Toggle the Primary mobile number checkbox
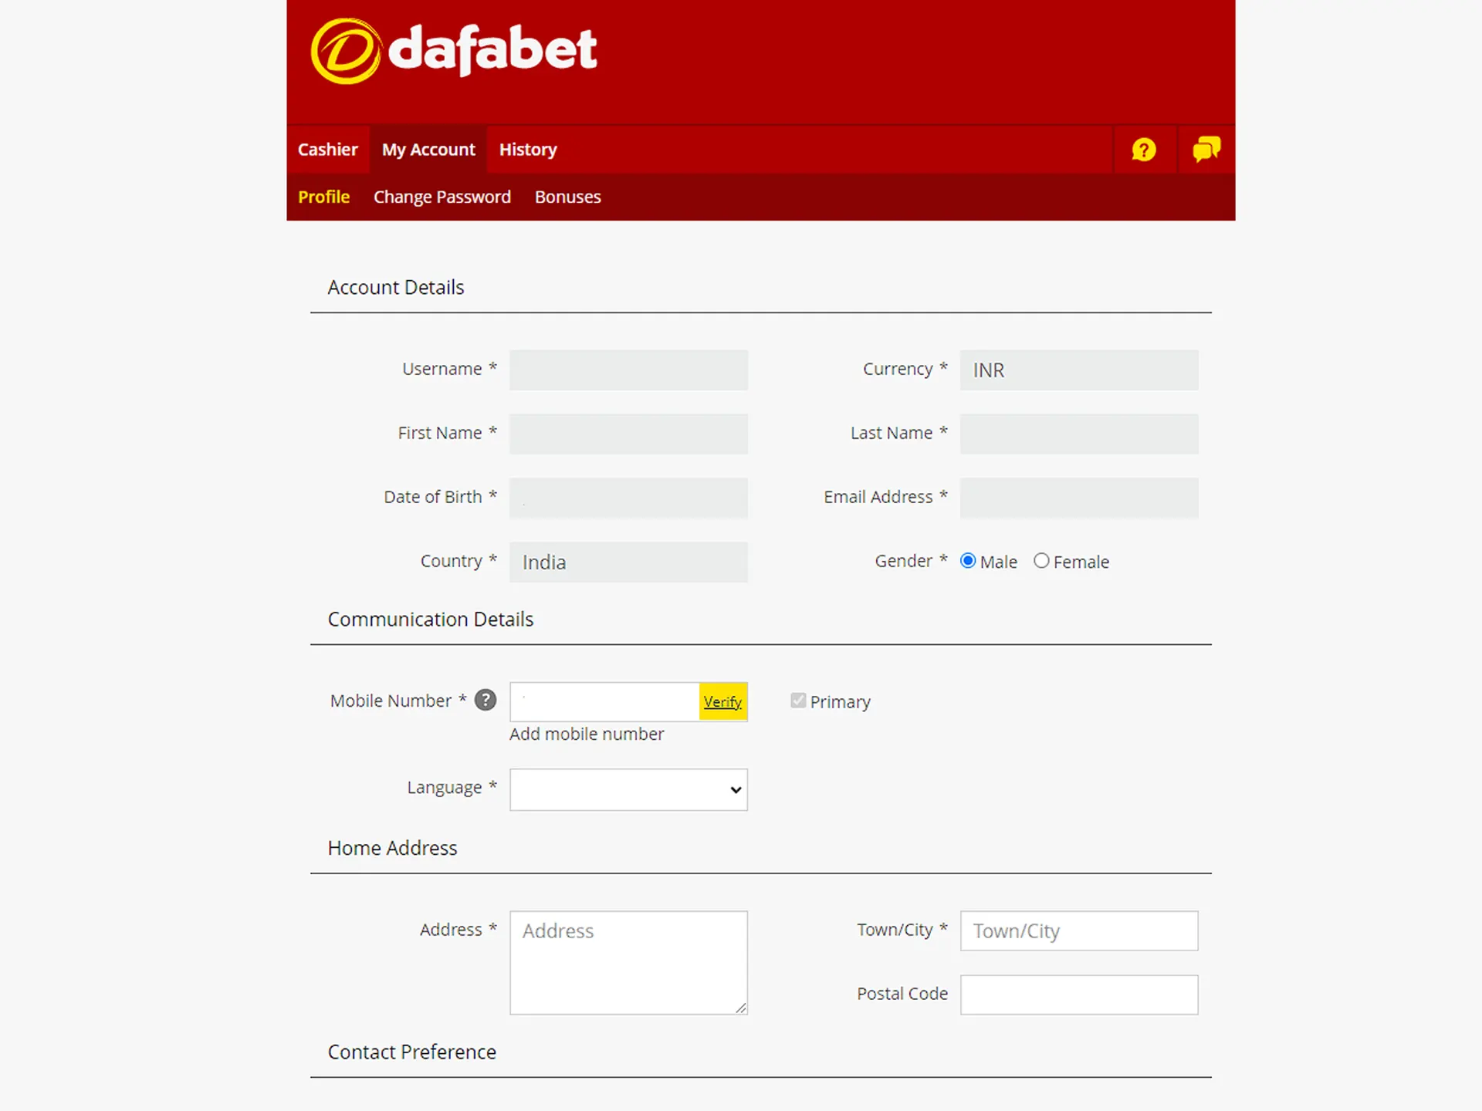The height and width of the screenshot is (1111, 1482). point(797,701)
